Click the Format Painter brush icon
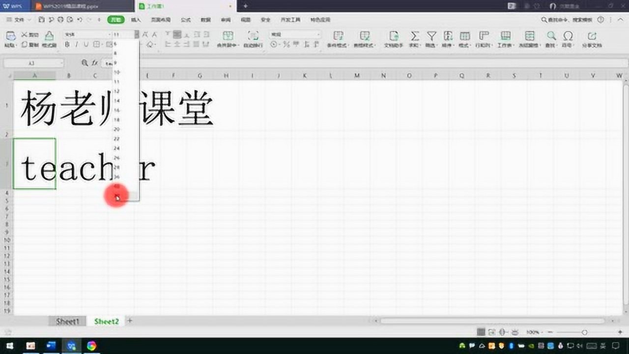The height and width of the screenshot is (354, 629). (49, 36)
